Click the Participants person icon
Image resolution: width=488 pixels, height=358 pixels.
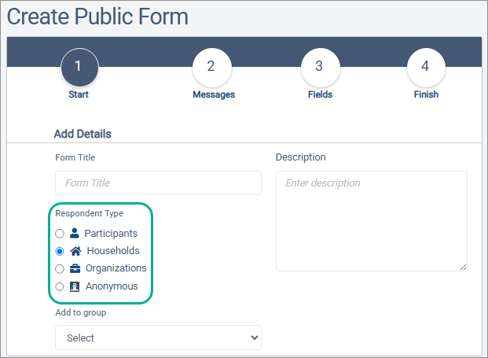pyautogui.click(x=75, y=233)
